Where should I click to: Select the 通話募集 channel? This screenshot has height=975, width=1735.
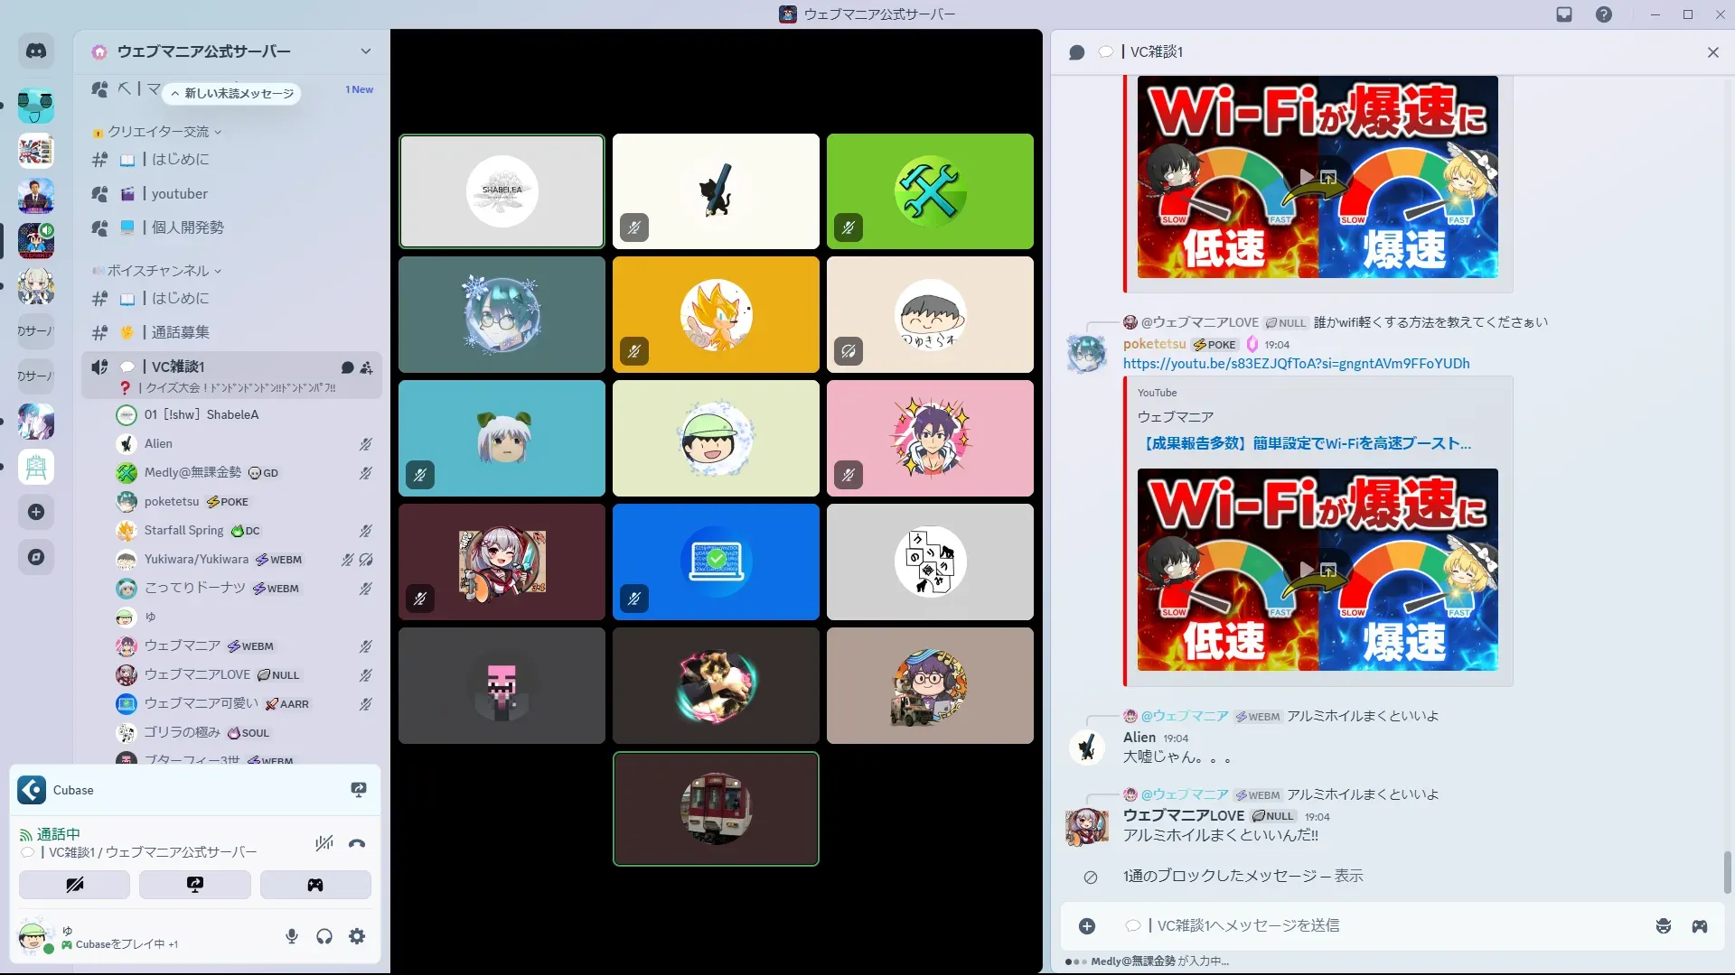(x=180, y=332)
